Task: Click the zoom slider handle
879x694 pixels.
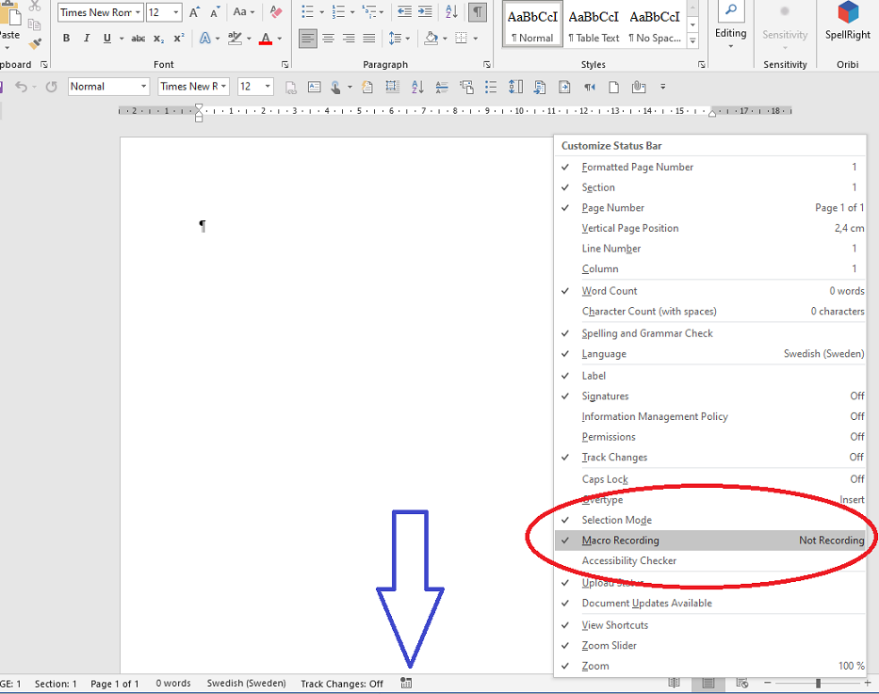Action: coord(818,683)
